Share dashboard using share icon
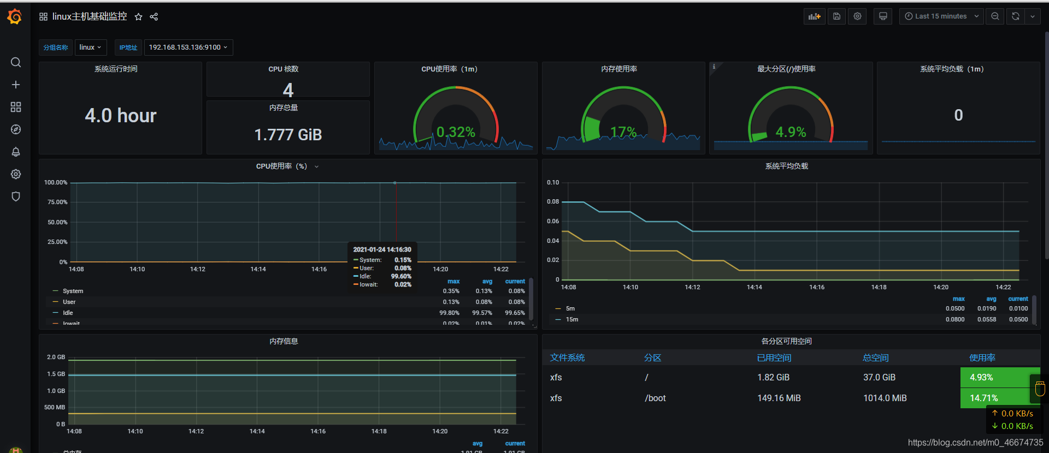 click(x=154, y=17)
